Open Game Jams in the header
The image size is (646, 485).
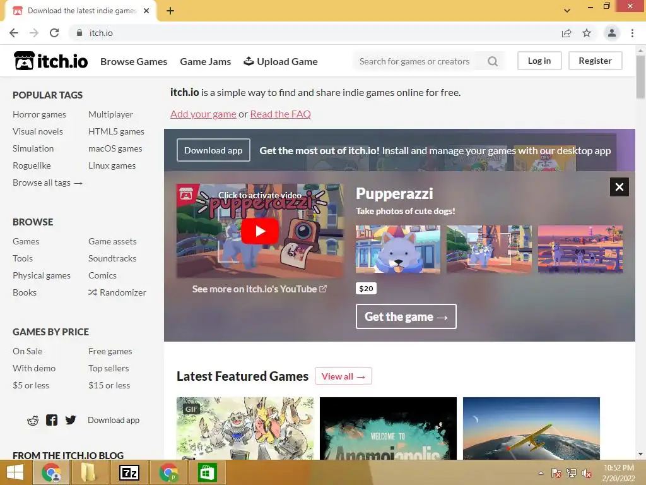[x=205, y=61]
